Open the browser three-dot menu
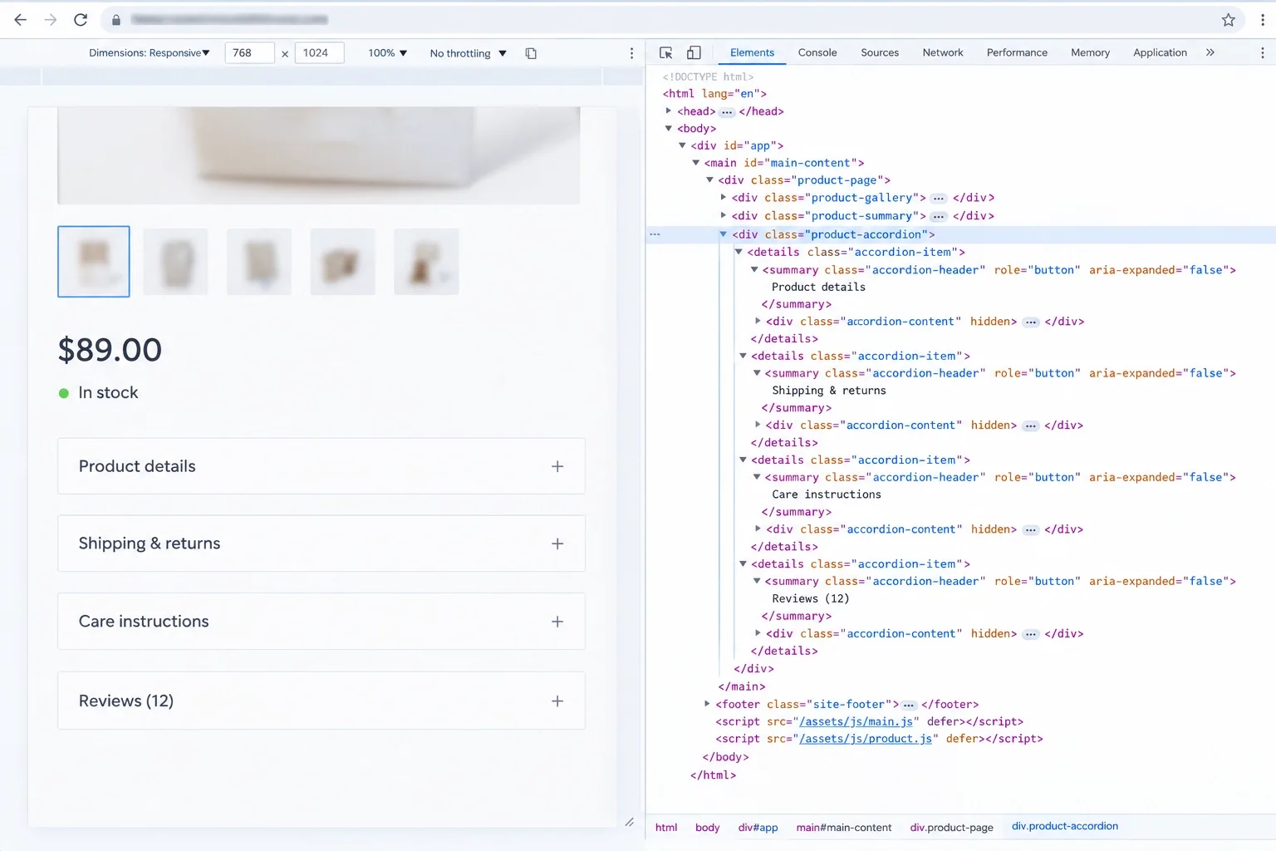Viewport: 1276px width, 851px height. point(1263,20)
